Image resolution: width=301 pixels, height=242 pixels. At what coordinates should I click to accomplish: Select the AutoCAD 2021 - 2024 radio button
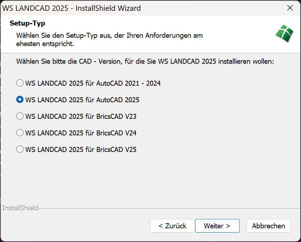coord(20,83)
